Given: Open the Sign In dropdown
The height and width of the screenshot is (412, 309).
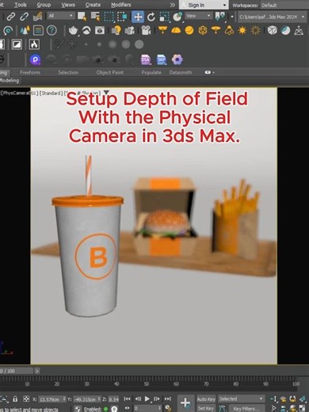Looking at the screenshot, I should coord(204,5).
